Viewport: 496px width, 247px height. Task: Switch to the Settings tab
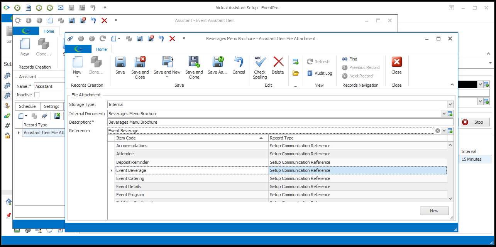tap(52, 106)
